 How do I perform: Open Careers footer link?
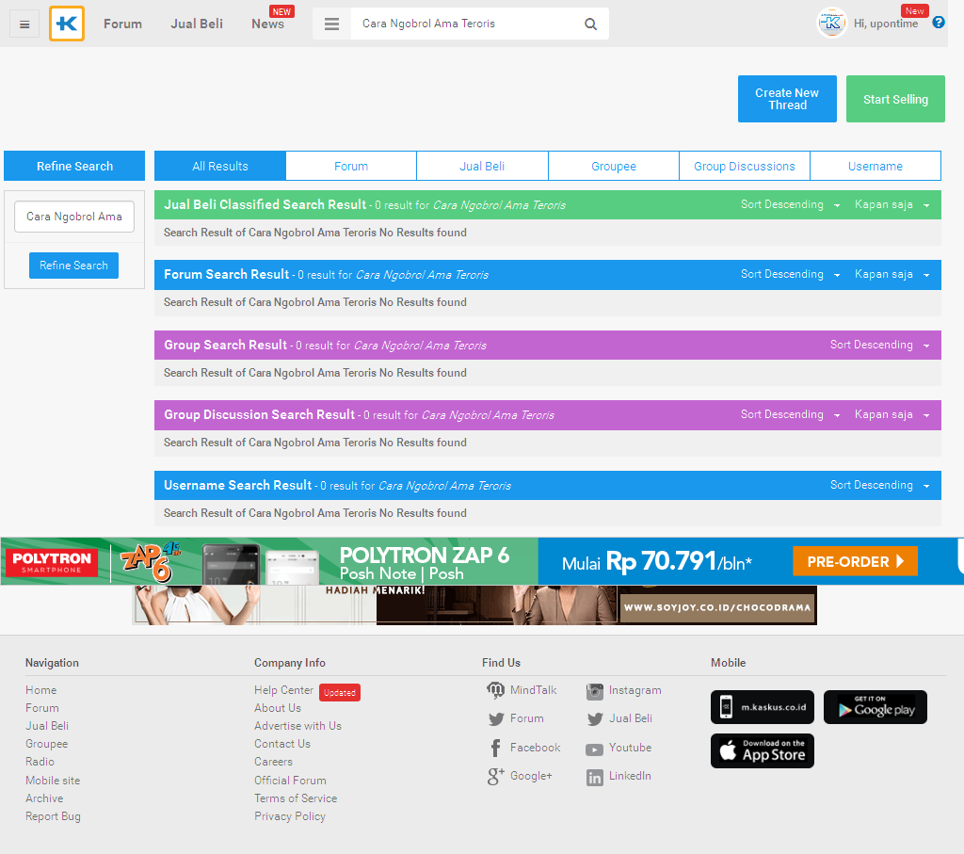click(x=274, y=762)
